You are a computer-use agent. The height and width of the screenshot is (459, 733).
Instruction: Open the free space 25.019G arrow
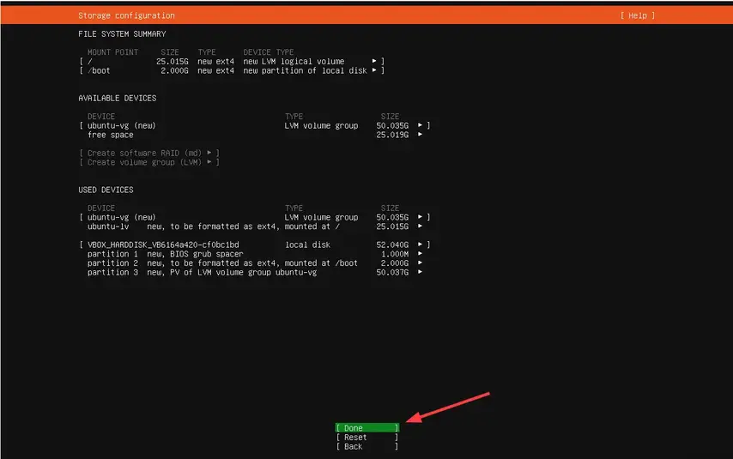pyautogui.click(x=420, y=135)
